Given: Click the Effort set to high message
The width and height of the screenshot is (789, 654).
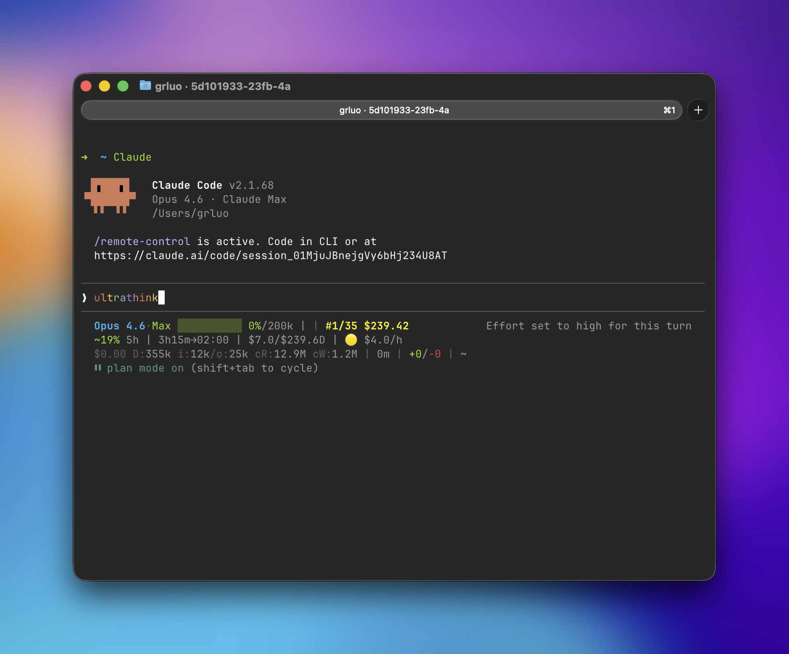Looking at the screenshot, I should click(589, 326).
